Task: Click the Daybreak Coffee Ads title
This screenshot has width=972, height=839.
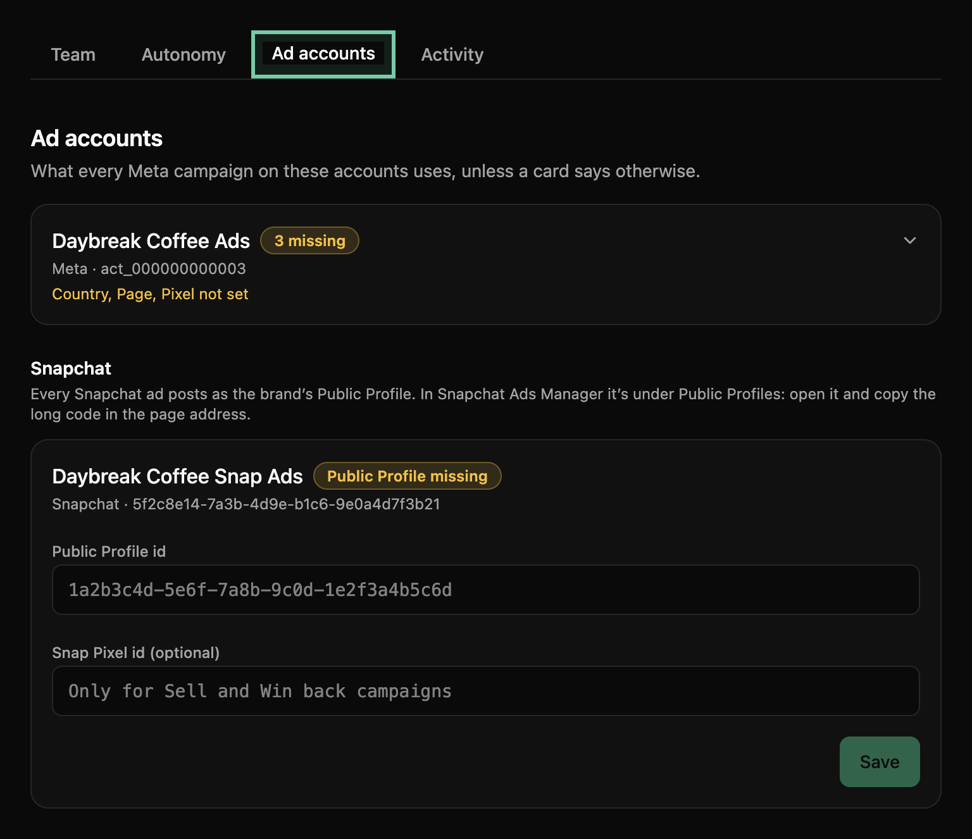Action: click(x=151, y=241)
